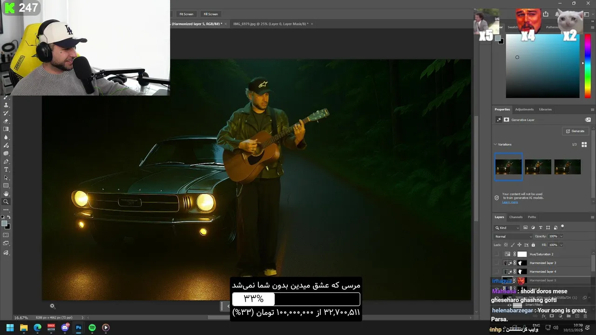Select the Pen tool
Screen dimensions: 596x335
pyautogui.click(x=6, y=161)
